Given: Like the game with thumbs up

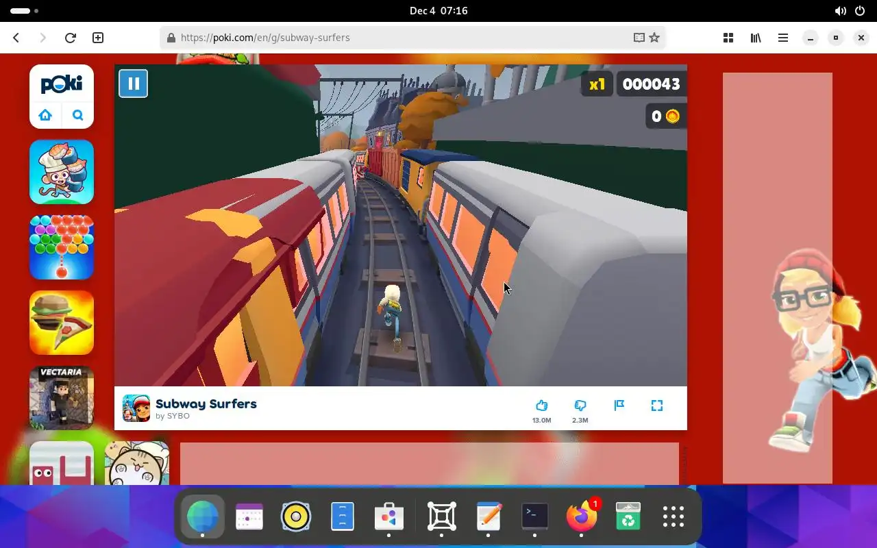Looking at the screenshot, I should pyautogui.click(x=541, y=405).
